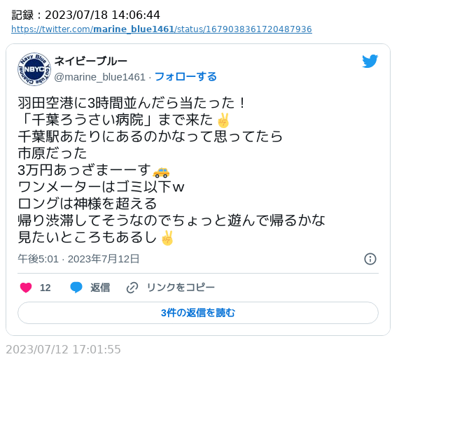The height and width of the screenshot is (443, 462).
Task: Open the Navy Blue NBYC profile avatar
Action: click(34, 69)
